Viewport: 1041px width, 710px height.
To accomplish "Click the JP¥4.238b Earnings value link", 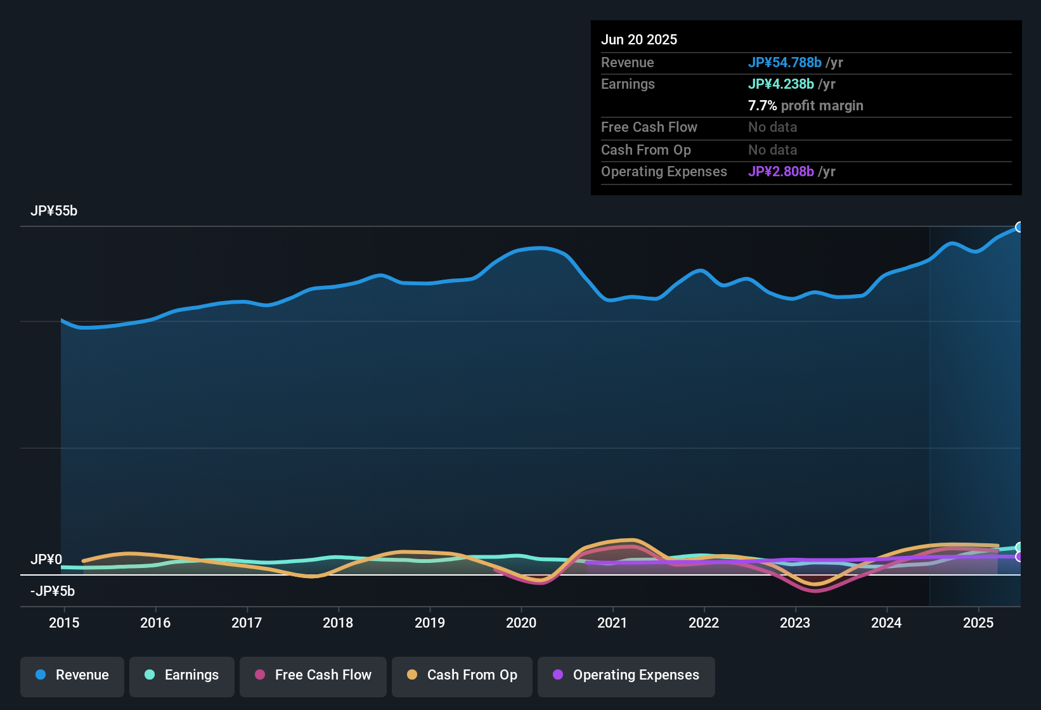I will pyautogui.click(x=782, y=84).
